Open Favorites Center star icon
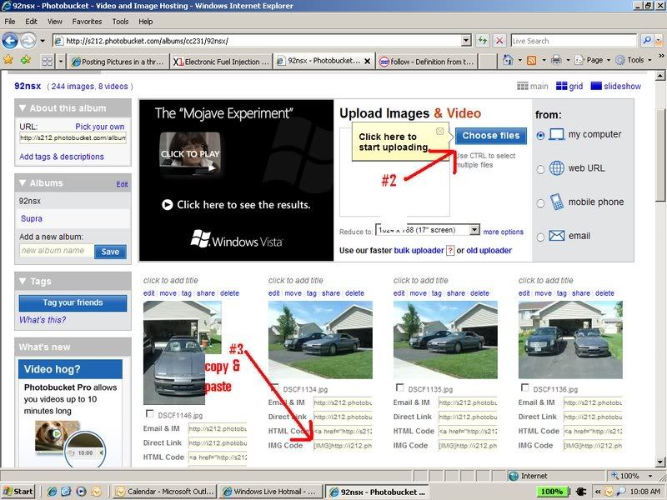667x500 pixels. (8, 60)
